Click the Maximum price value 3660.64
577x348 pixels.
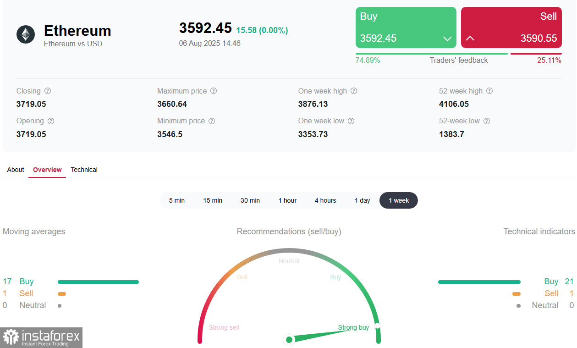172,104
